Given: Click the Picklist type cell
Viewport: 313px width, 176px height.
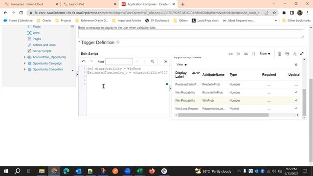Looking at the screenshot, I should point(234,109).
